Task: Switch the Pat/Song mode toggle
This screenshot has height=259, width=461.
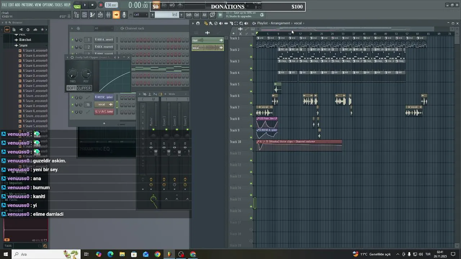Action: (x=77, y=5)
